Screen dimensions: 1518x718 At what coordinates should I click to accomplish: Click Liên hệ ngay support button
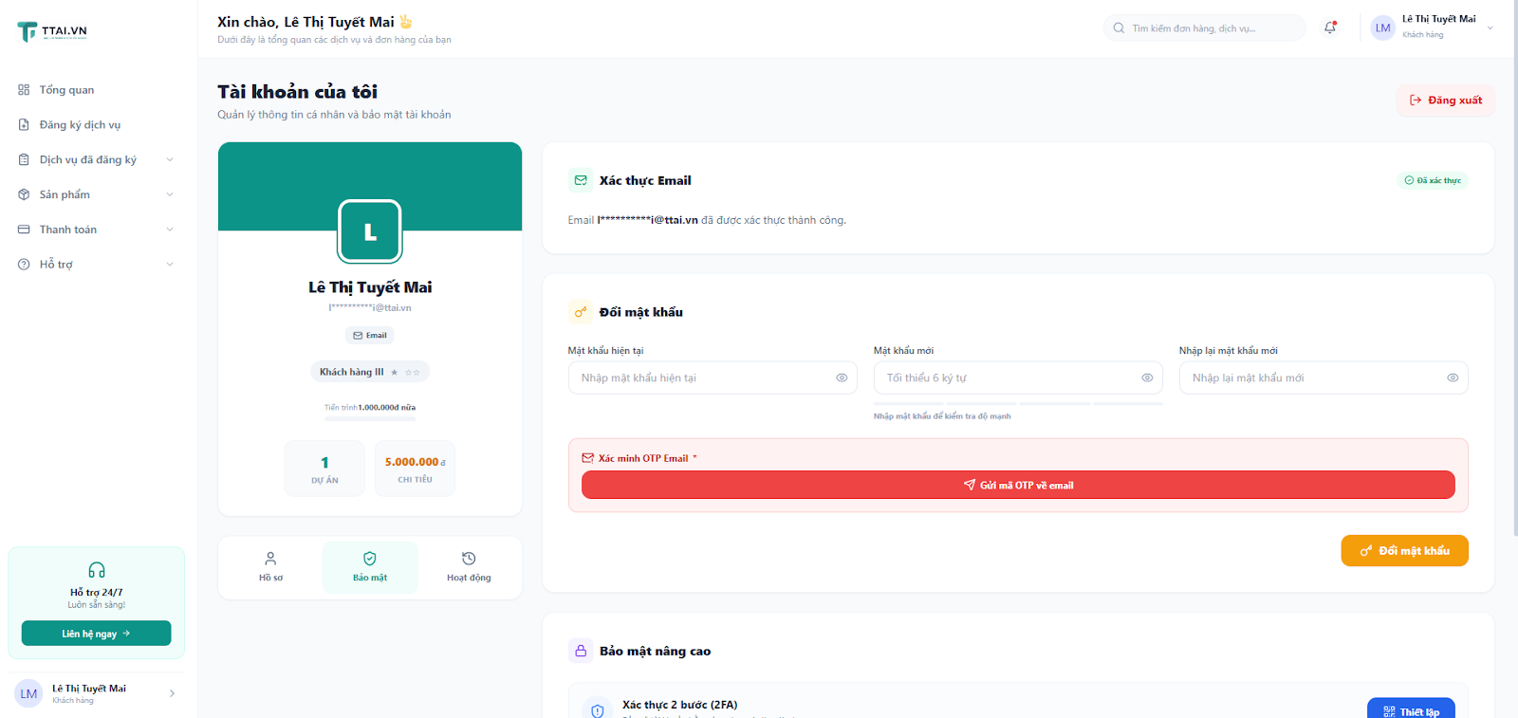[97, 634]
